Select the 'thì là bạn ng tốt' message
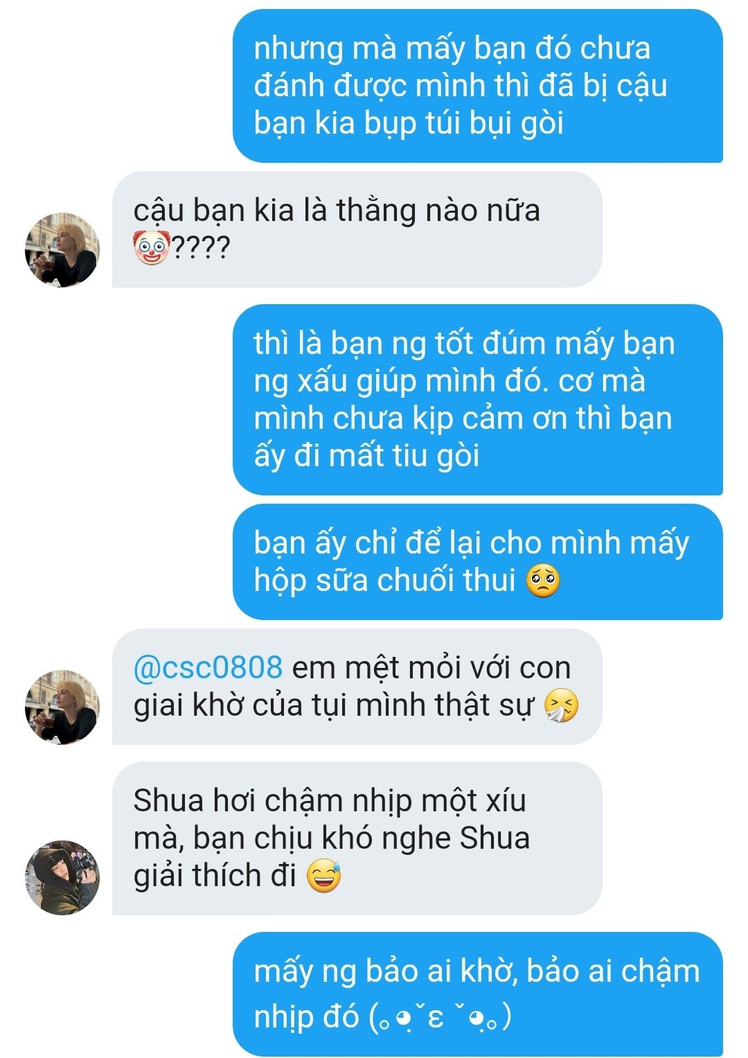The height and width of the screenshot is (1058, 748). tap(478, 400)
